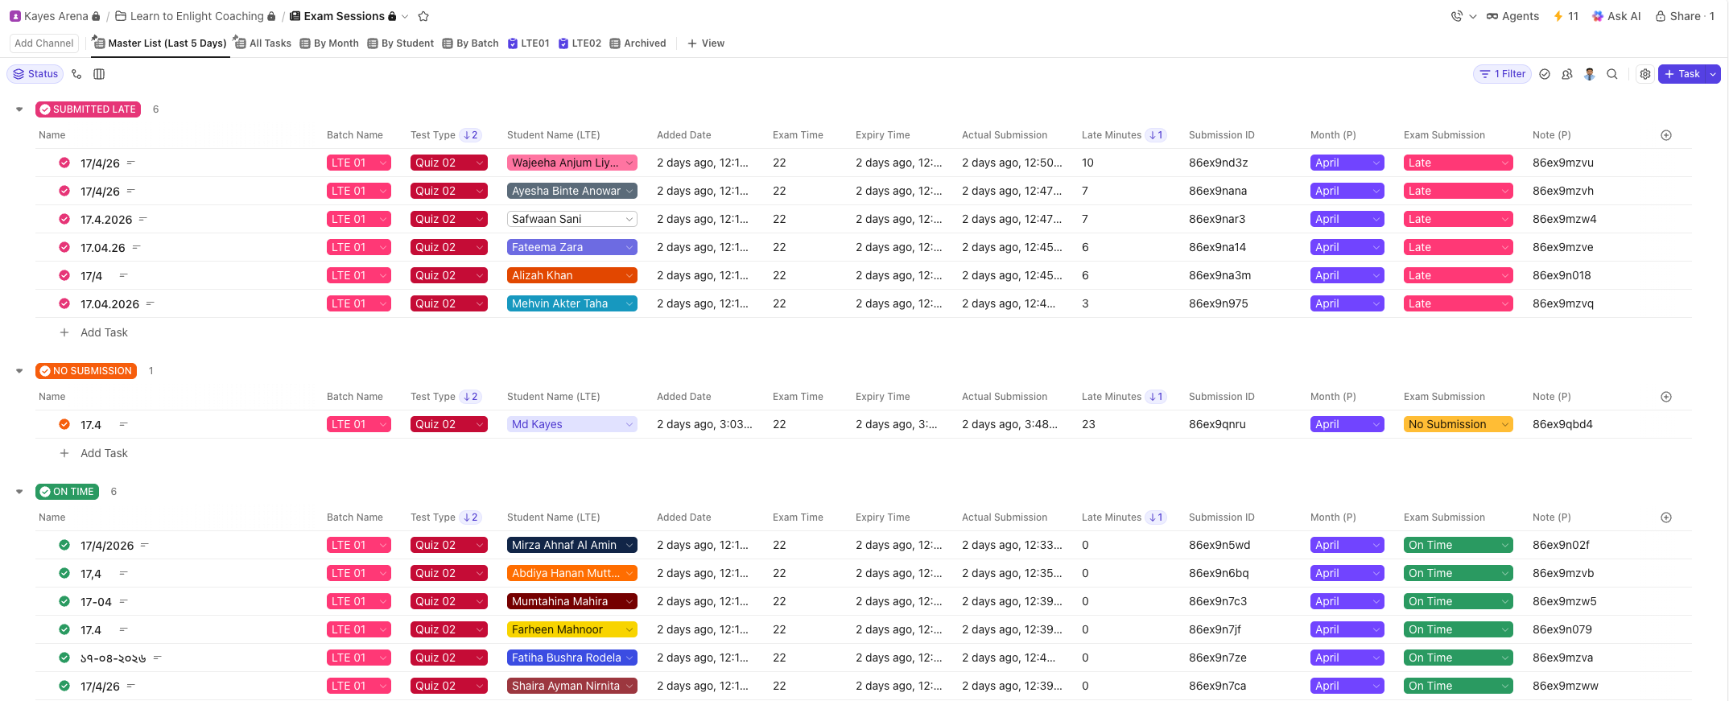The width and height of the screenshot is (1729, 701).
Task: Add column in ON TIME group header
Action: coord(1666,518)
